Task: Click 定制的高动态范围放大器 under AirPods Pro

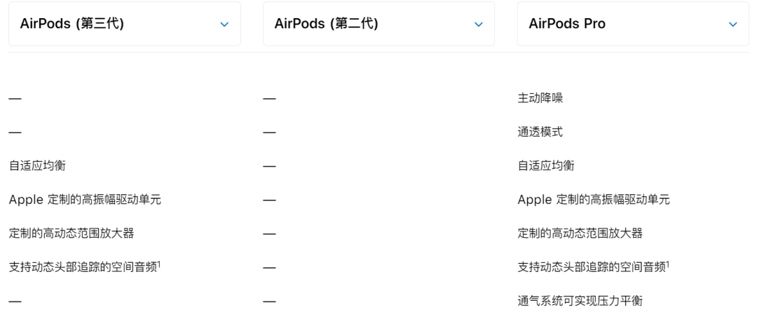Action: click(x=580, y=233)
